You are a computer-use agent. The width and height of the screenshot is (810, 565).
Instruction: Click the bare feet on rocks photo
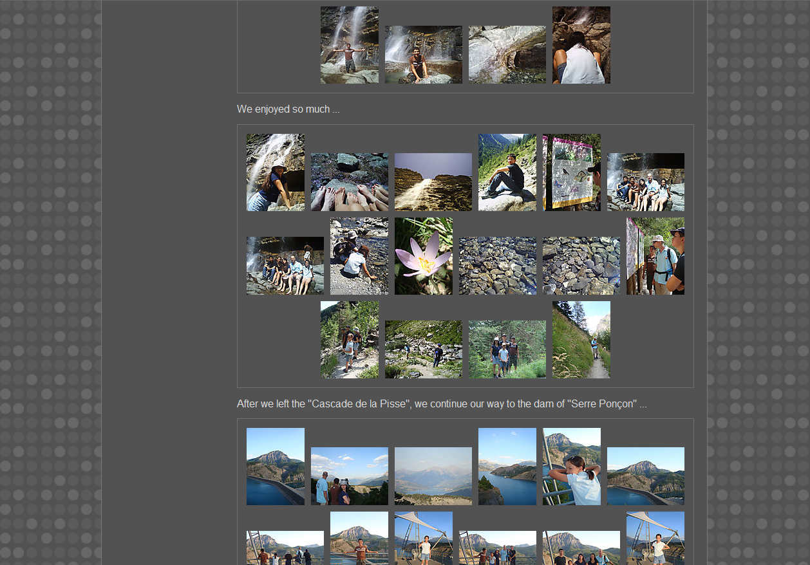tap(349, 182)
